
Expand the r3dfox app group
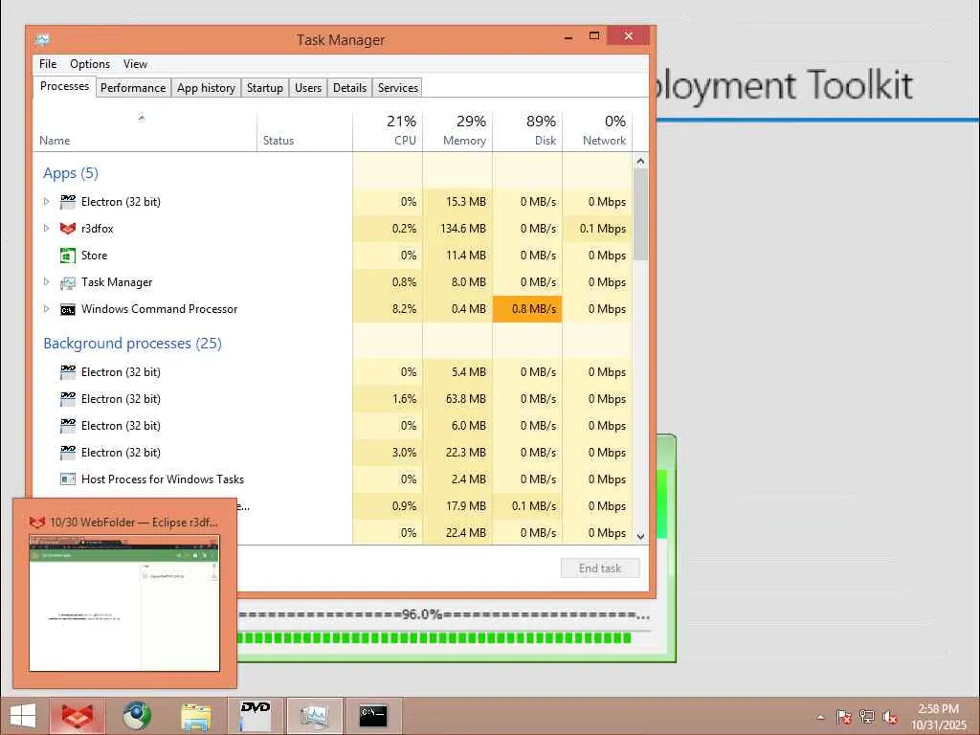[x=46, y=228]
